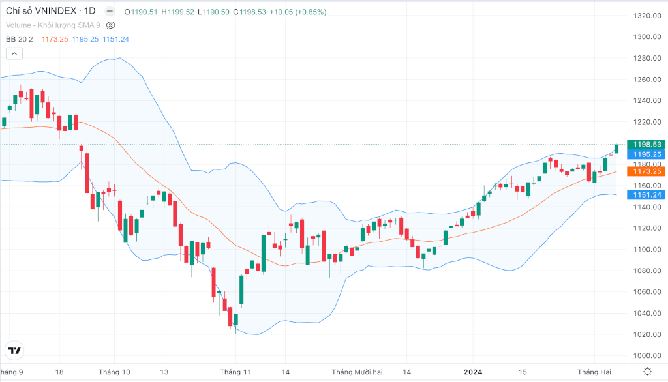Image resolution: width=668 pixels, height=382 pixels.
Task: Click the close value C1198.53 in the header
Action: coord(249,12)
